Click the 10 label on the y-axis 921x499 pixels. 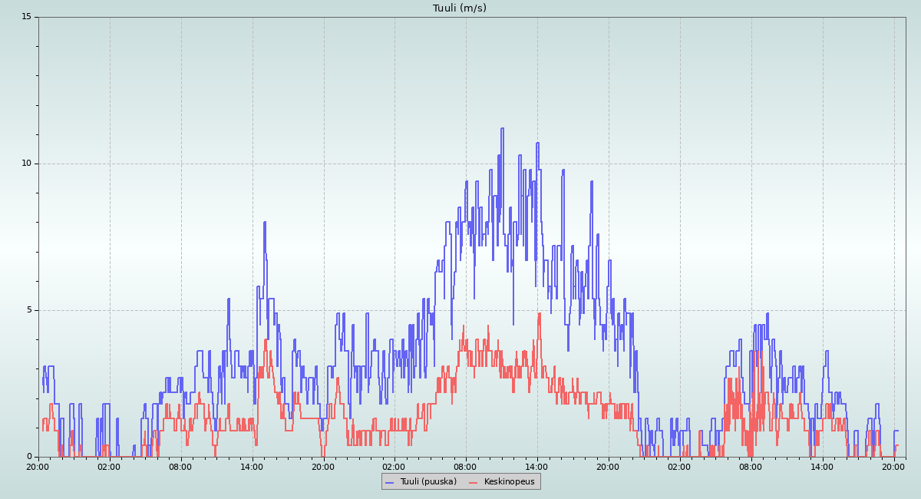(26, 164)
